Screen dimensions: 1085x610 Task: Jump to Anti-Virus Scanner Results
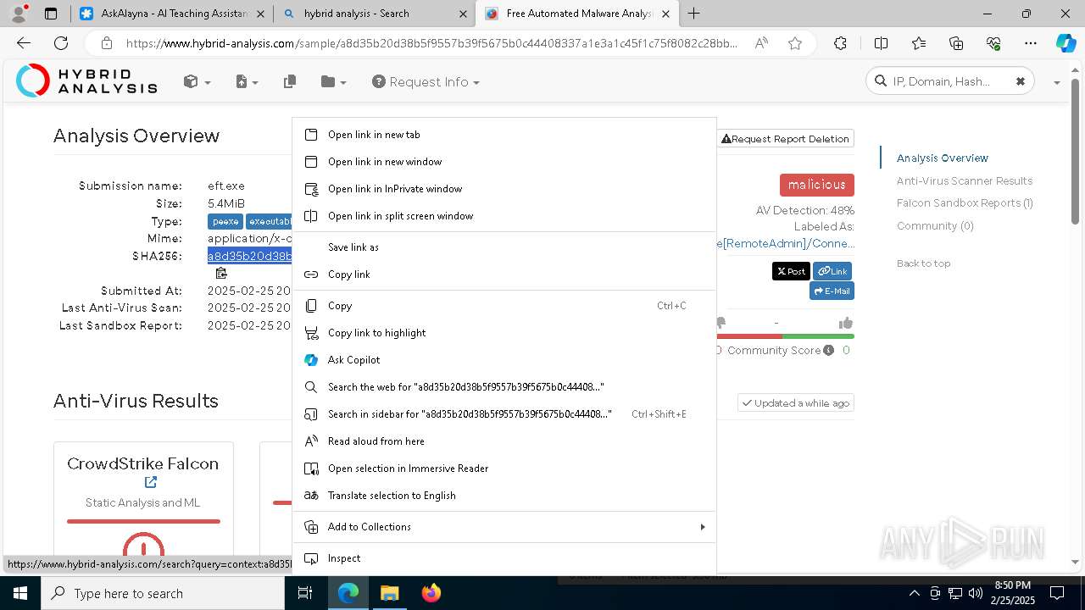tap(965, 180)
